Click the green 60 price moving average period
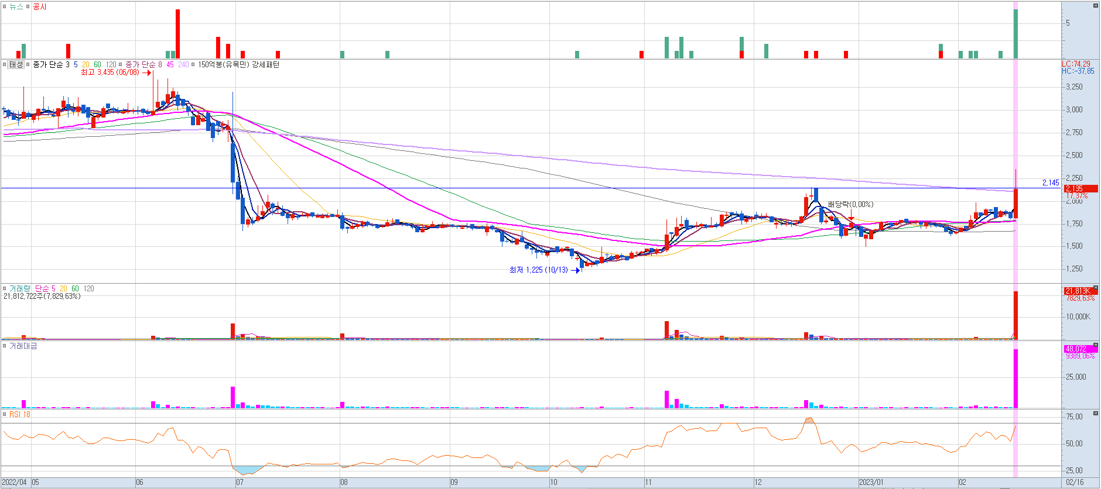This screenshot has height=489, width=1101. [x=97, y=64]
